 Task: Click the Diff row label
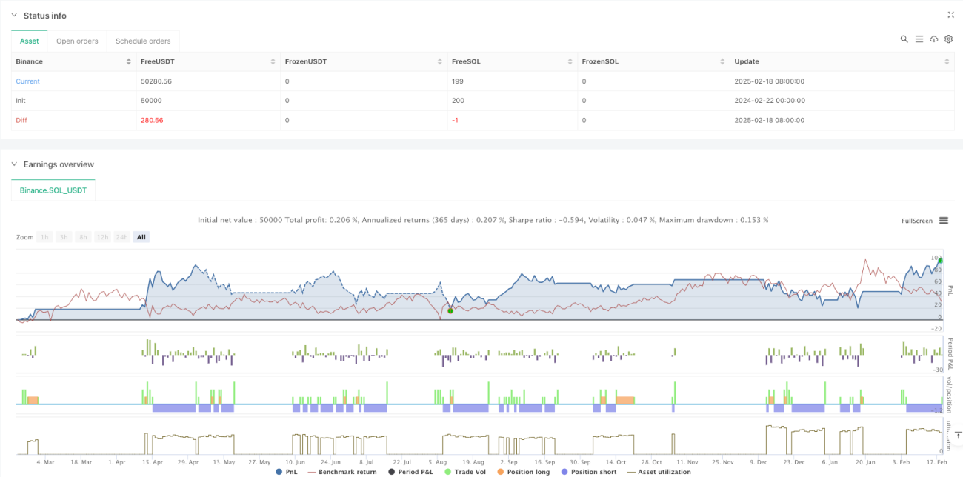[x=21, y=120]
